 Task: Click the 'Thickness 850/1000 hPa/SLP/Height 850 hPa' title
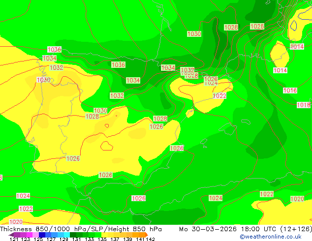pyautogui.click(x=81, y=229)
